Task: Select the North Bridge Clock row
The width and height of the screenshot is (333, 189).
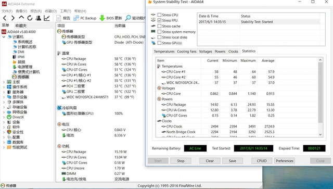Action: [215, 132]
